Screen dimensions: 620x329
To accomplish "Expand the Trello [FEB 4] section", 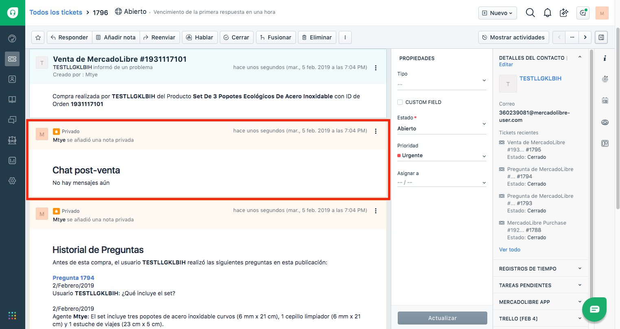I will pyautogui.click(x=541, y=318).
